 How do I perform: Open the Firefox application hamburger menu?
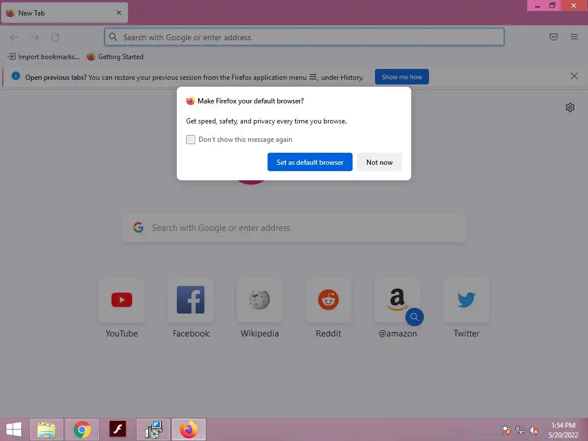point(574,37)
